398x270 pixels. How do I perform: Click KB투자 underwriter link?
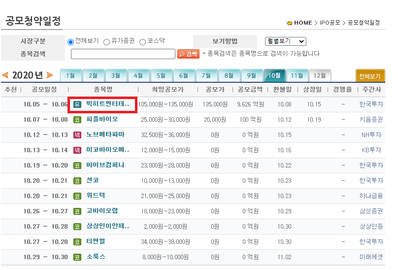(x=371, y=150)
